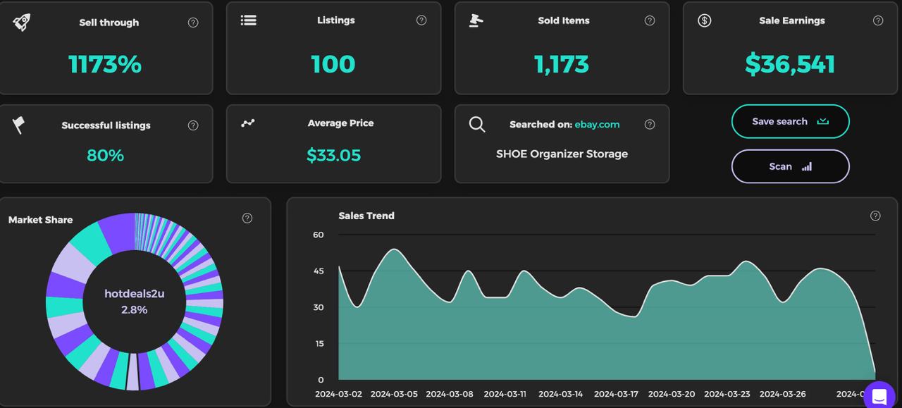Click the Sales Trend chart title
The height and width of the screenshot is (408, 902).
(x=366, y=216)
